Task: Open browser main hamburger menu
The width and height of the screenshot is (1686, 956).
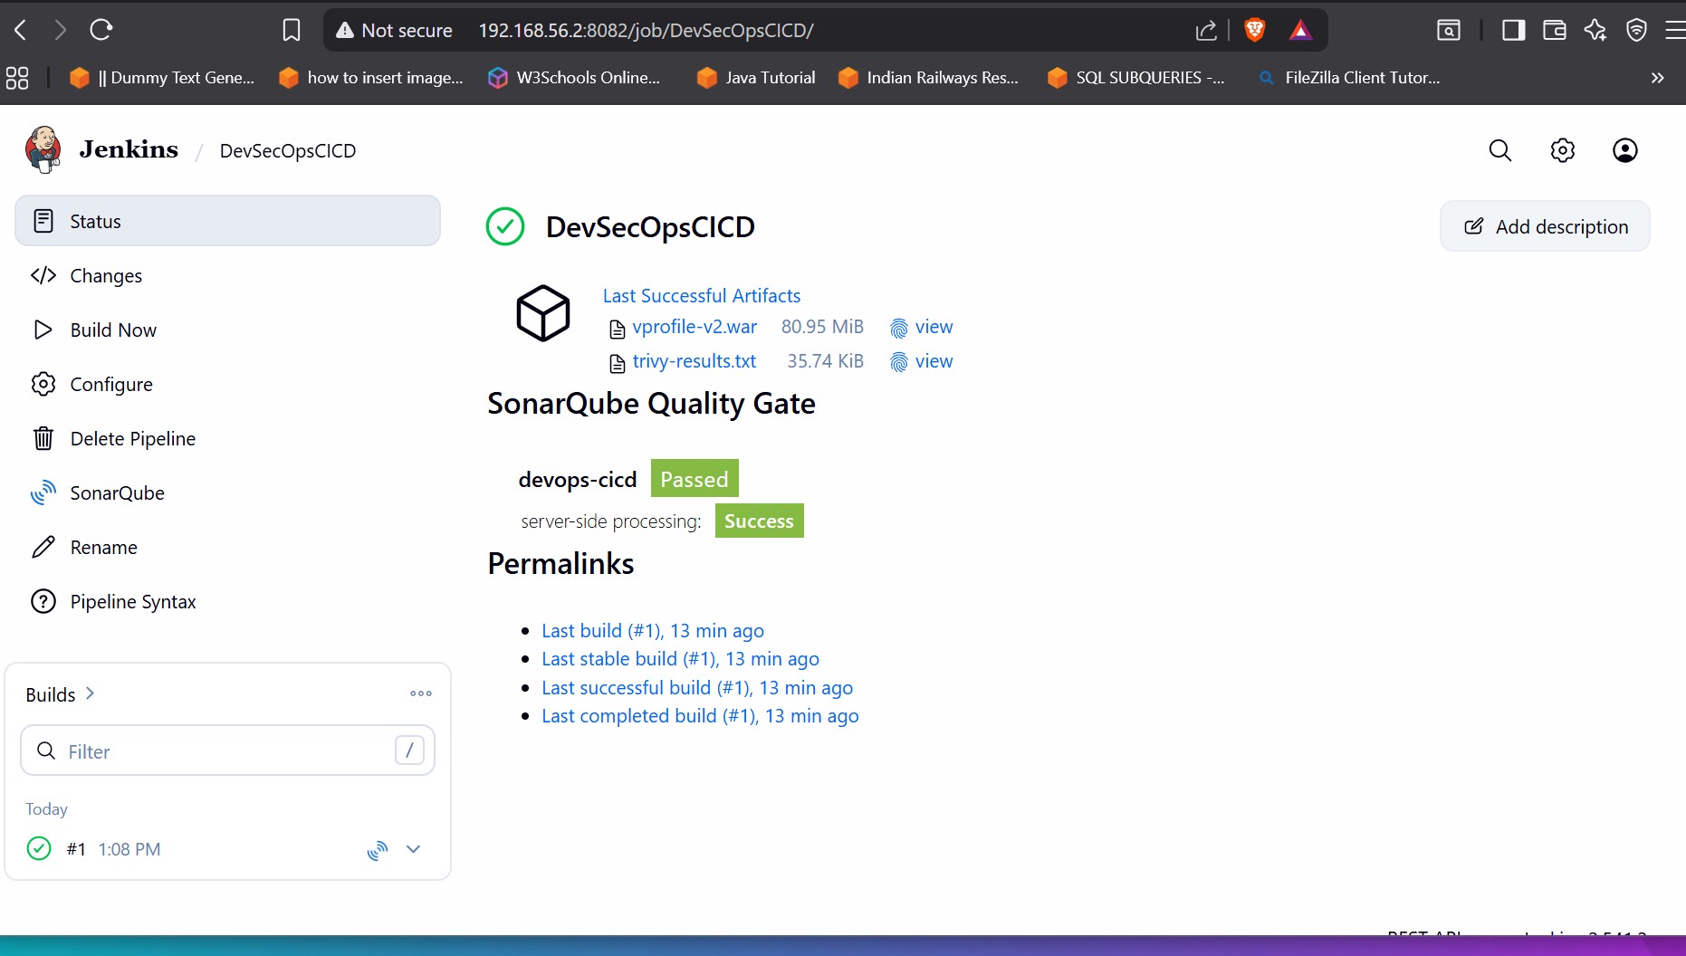Action: (x=1675, y=30)
